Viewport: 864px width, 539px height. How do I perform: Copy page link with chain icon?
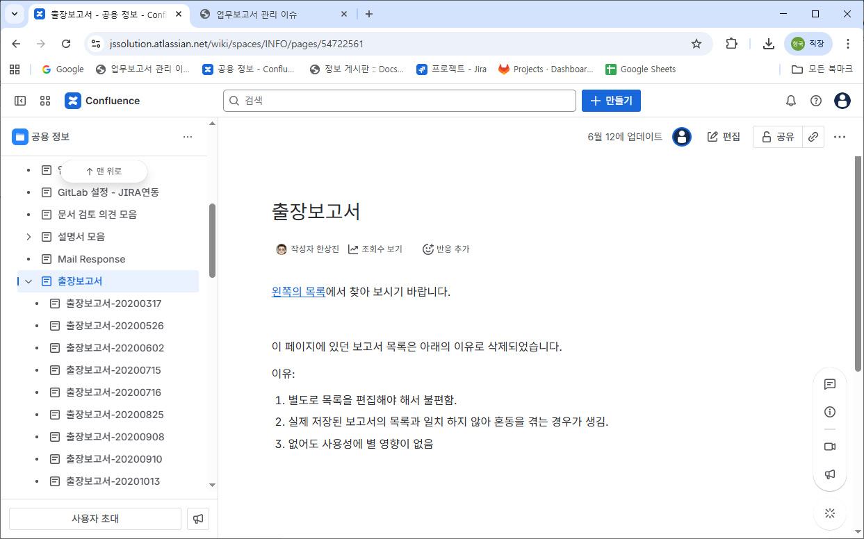tap(813, 137)
